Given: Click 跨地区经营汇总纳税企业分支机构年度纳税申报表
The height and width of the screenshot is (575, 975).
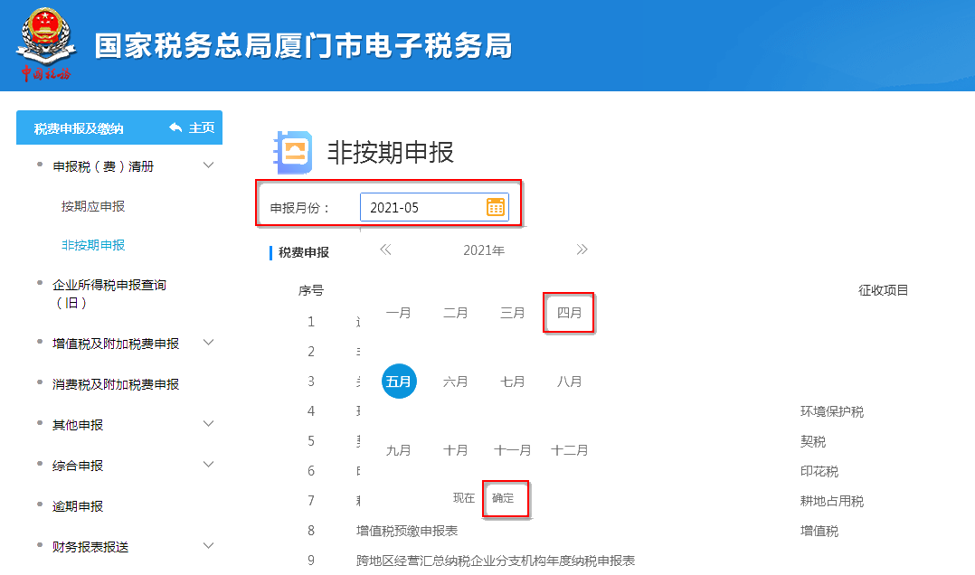Looking at the screenshot, I should 496,561.
